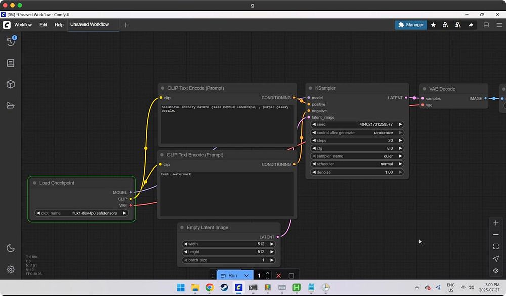Click the star icon next to Manager

[433, 25]
